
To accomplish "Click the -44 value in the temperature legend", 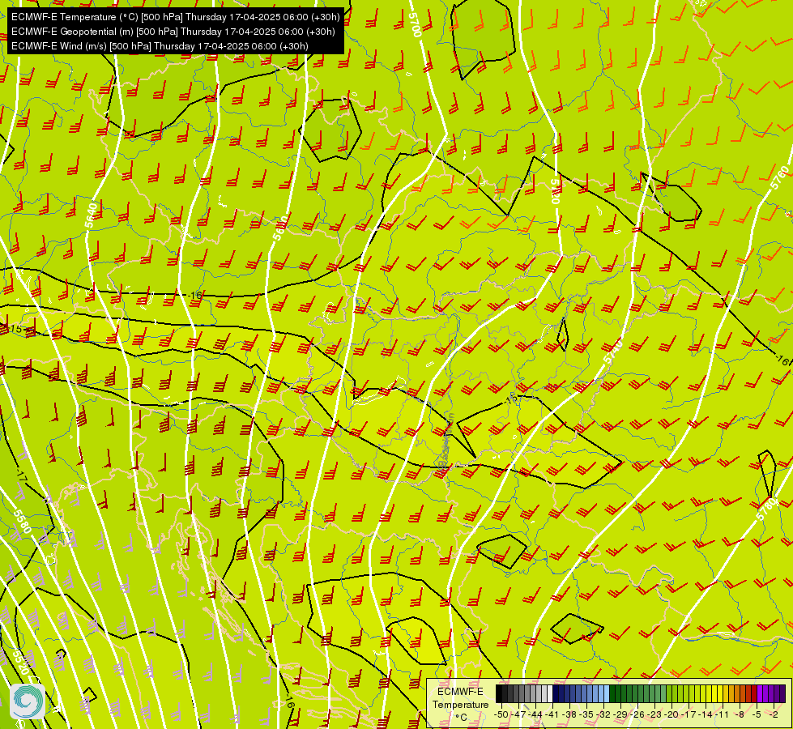I will [535, 714].
